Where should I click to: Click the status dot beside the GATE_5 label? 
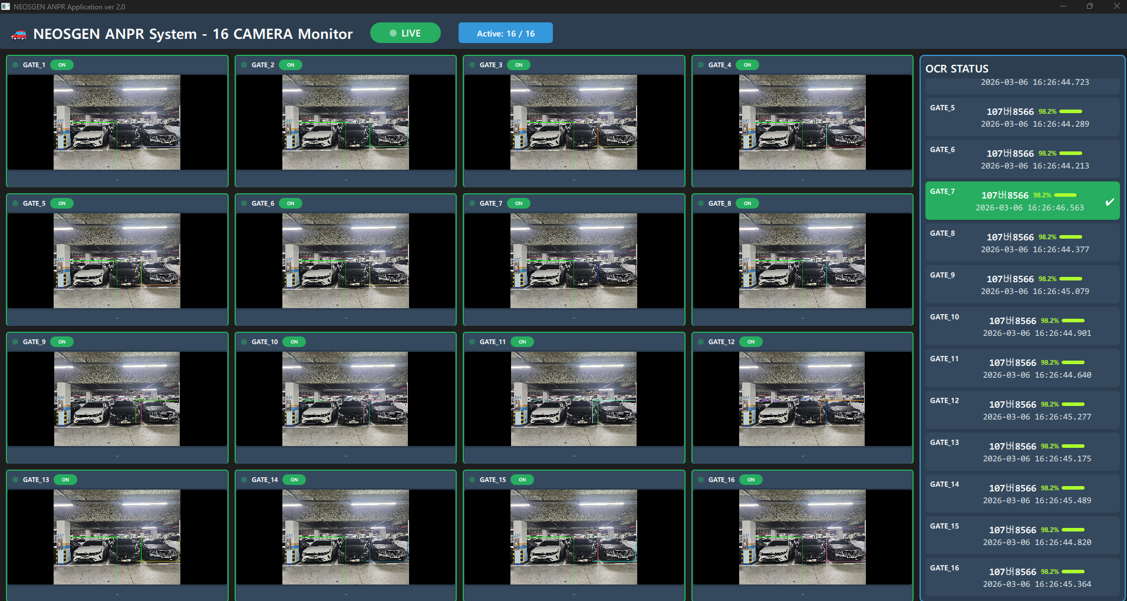click(x=15, y=203)
